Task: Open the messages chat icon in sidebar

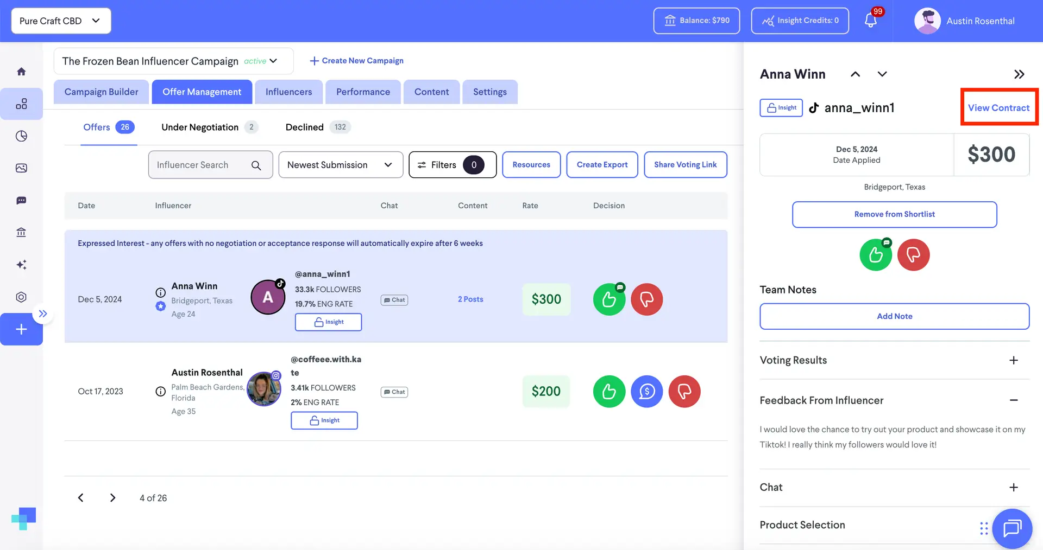Action: [21, 200]
